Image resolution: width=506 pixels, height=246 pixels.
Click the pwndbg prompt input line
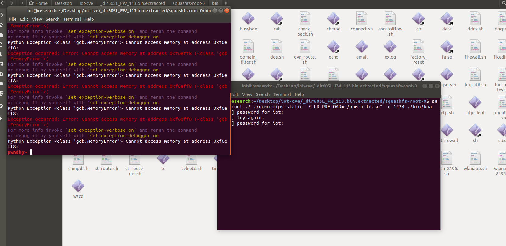(x=122, y=152)
